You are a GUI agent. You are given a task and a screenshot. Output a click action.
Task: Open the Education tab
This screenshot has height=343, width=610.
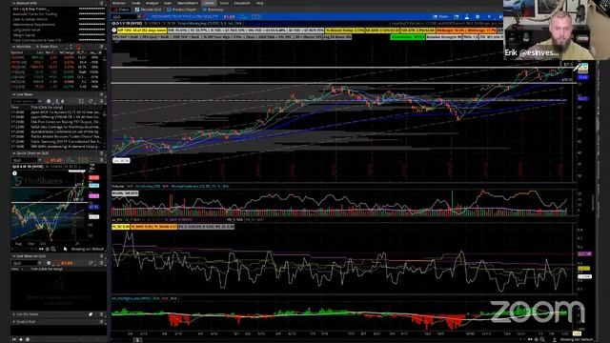pyautogui.click(x=242, y=3)
